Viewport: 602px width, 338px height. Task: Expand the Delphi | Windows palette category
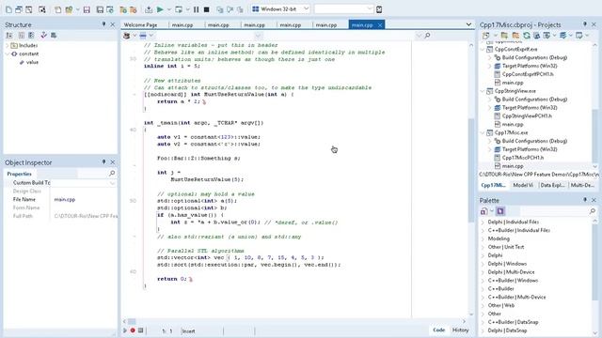[x=483, y=264]
